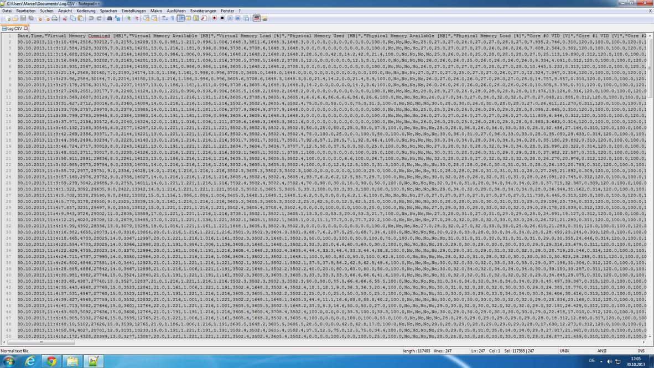Click 'length : 117403' in status bar
Viewport: 654px width, 368px height.
tap(416, 351)
